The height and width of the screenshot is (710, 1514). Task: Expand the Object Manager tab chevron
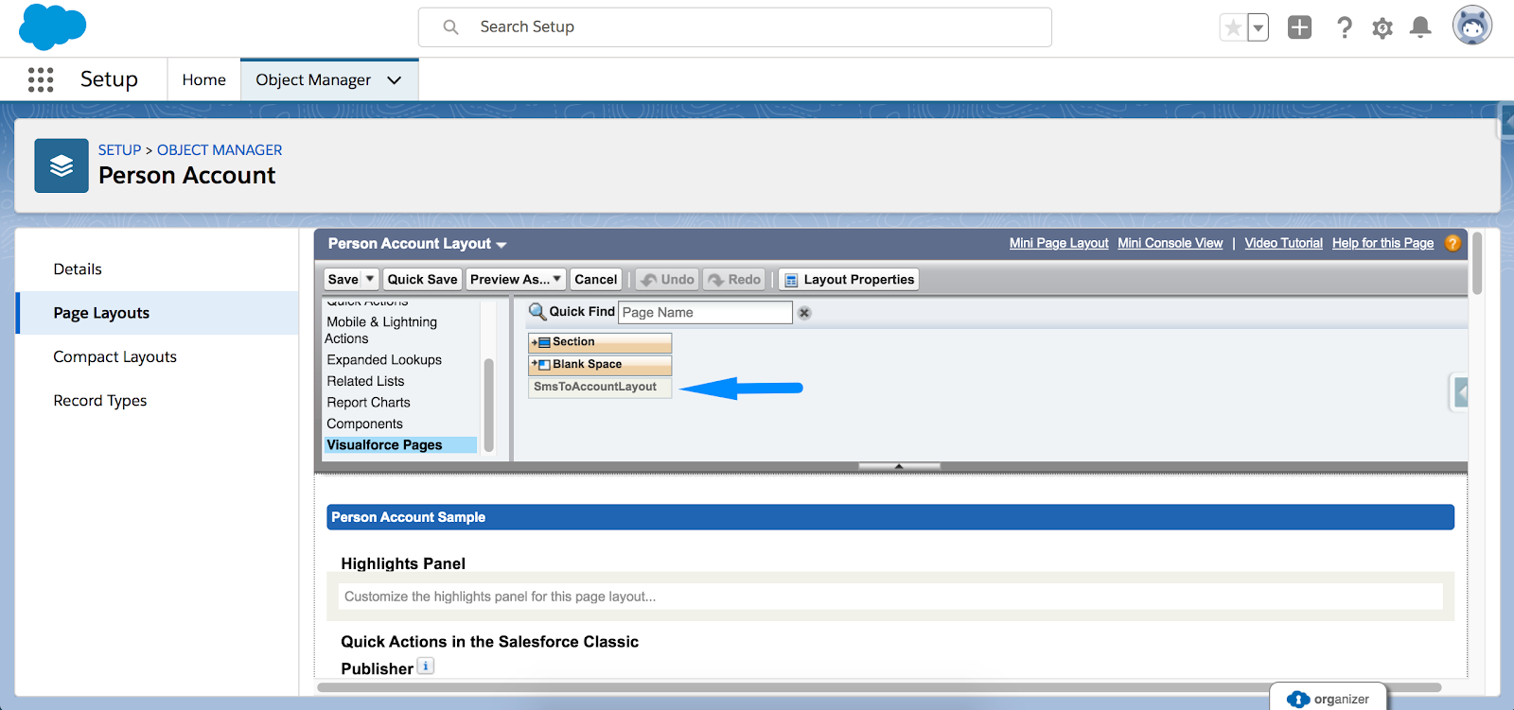395,80
